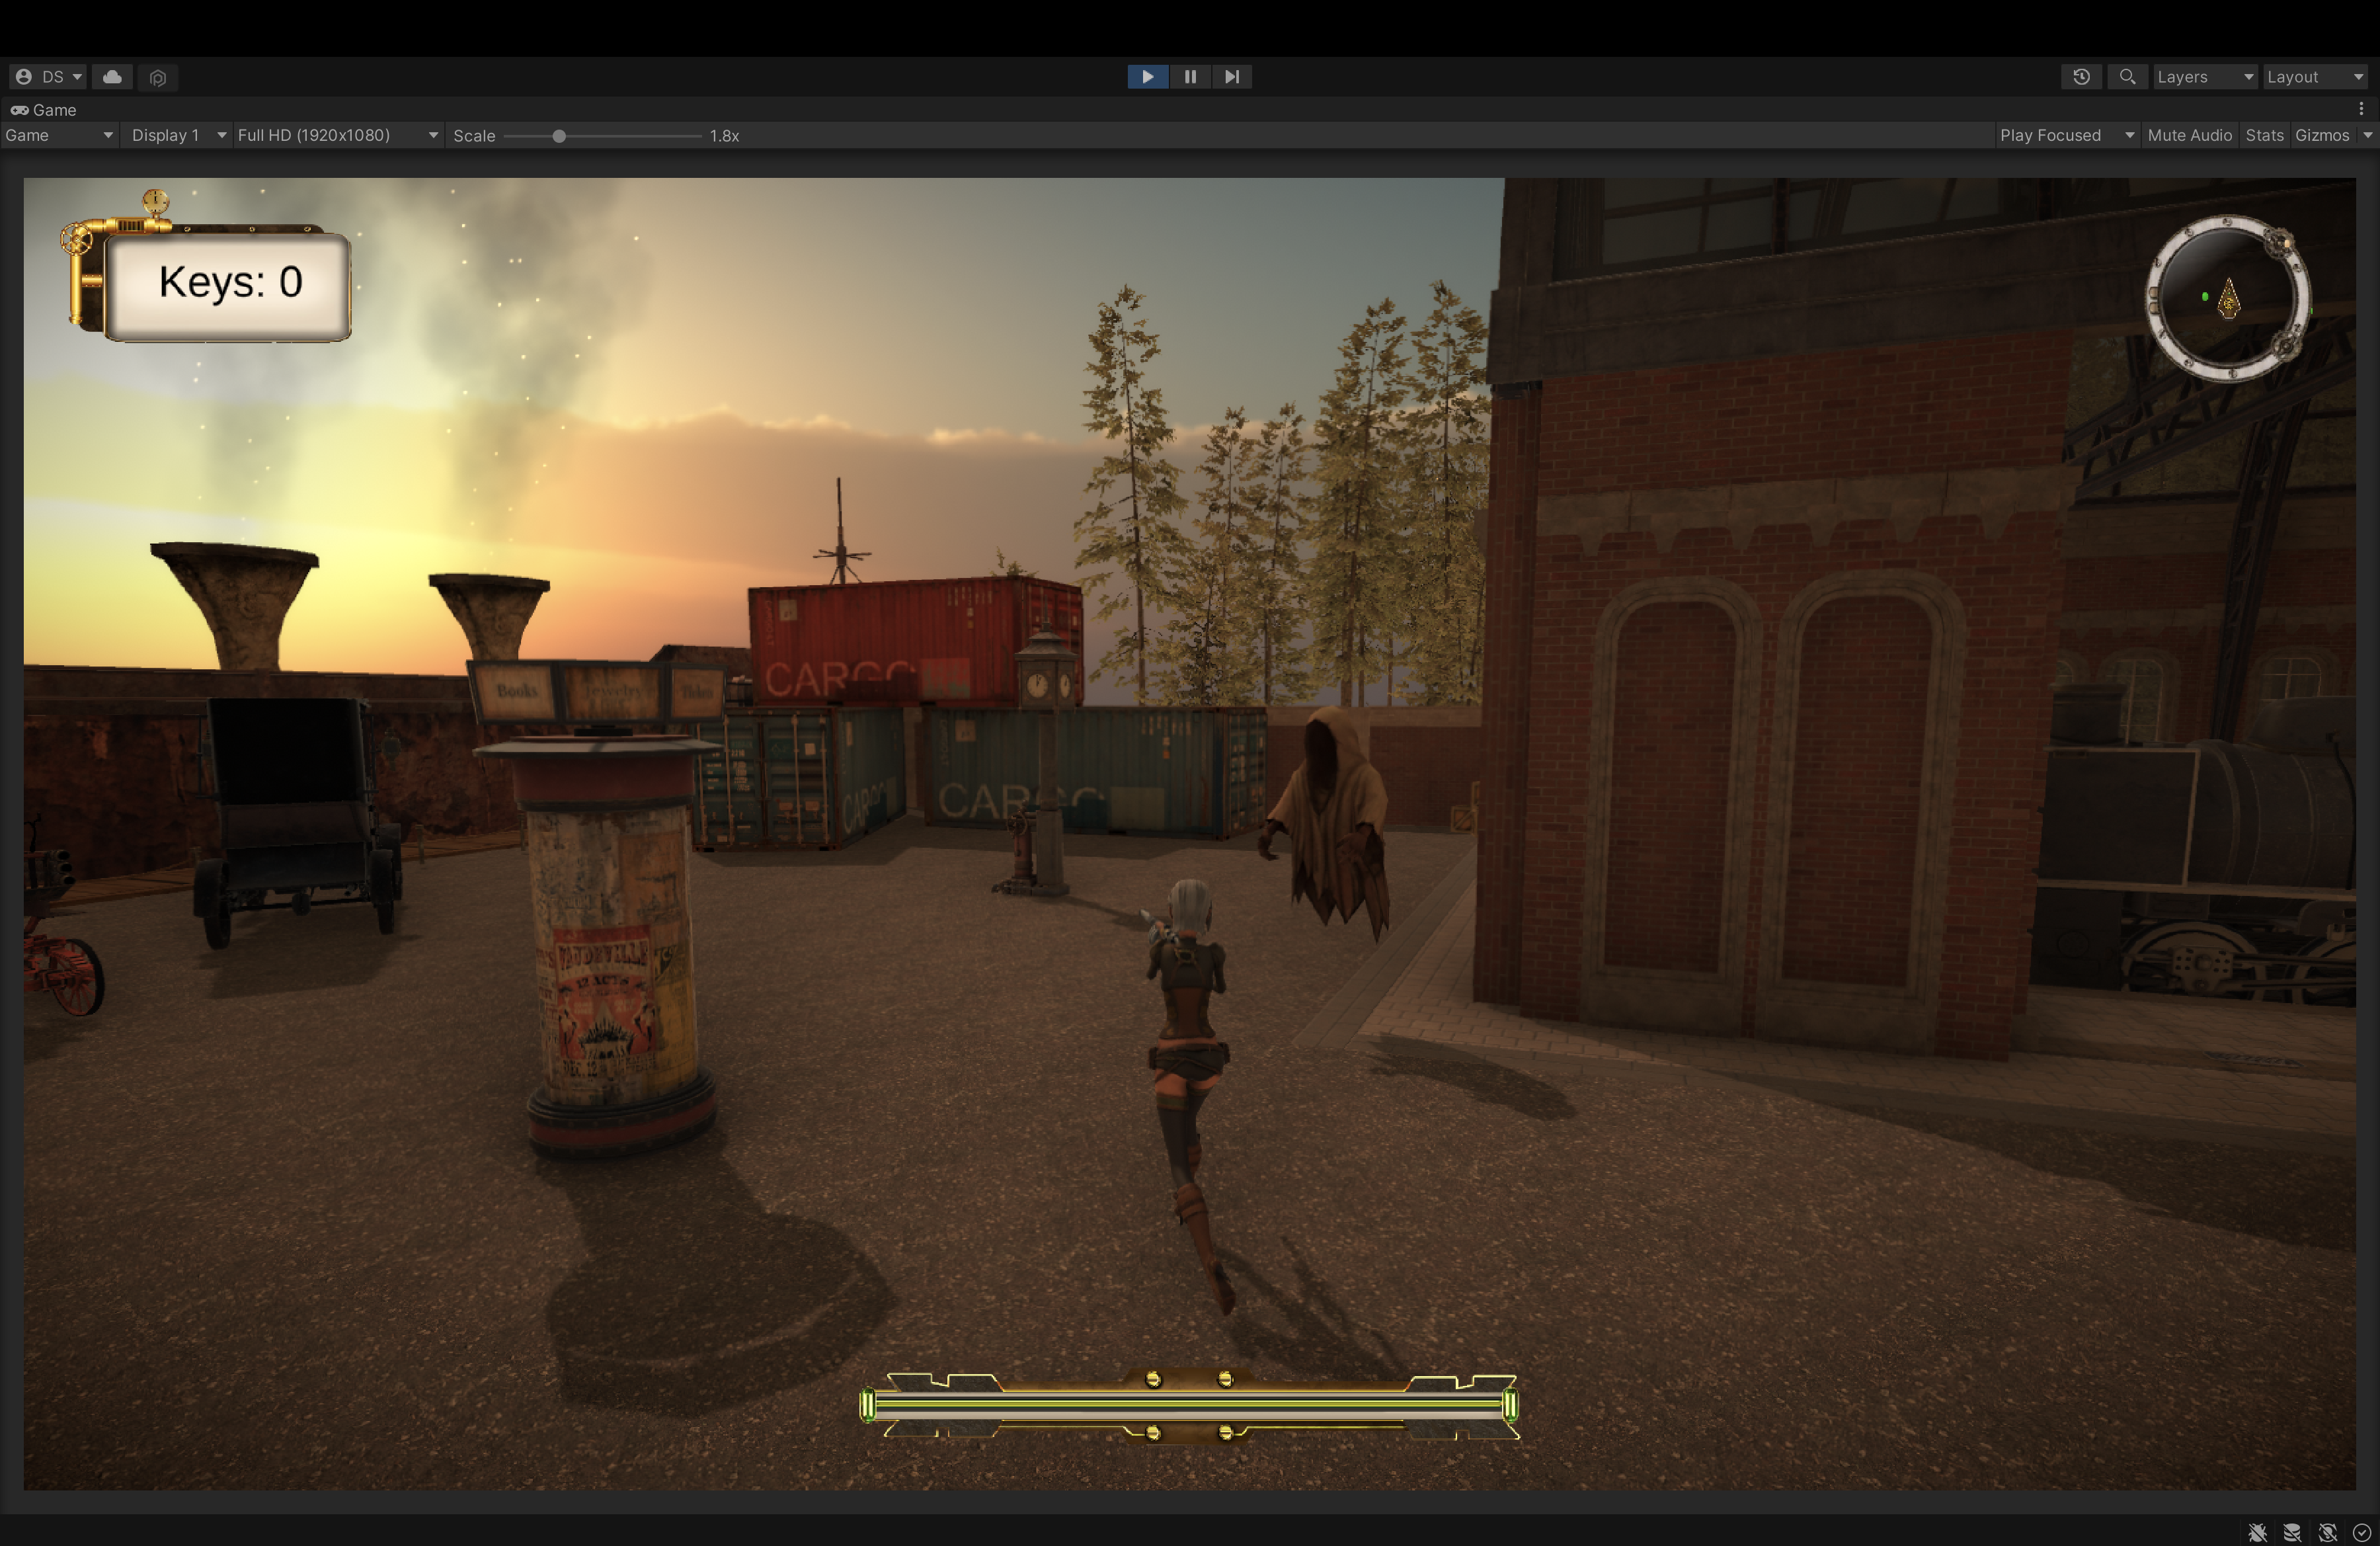Open the Unity search magnifier icon
Screen dimensions: 2380x1546
2127,77
